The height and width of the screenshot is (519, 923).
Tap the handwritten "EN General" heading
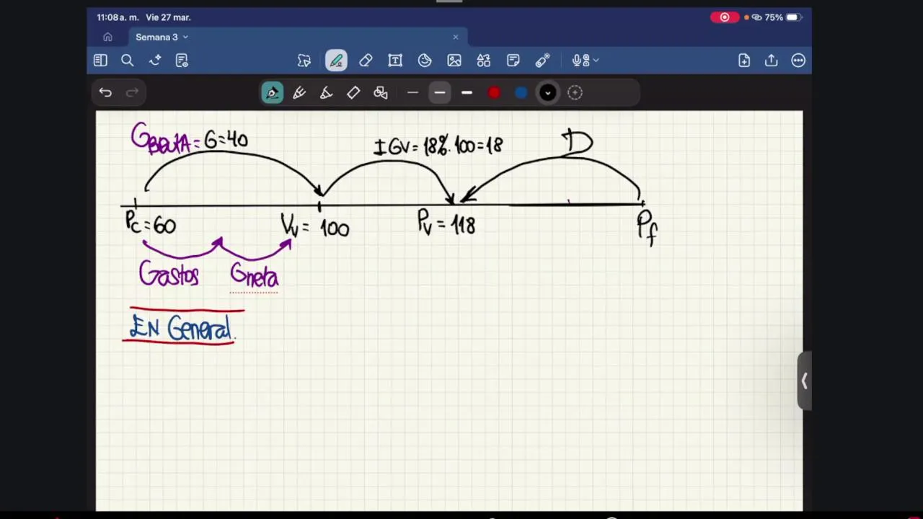(x=180, y=328)
